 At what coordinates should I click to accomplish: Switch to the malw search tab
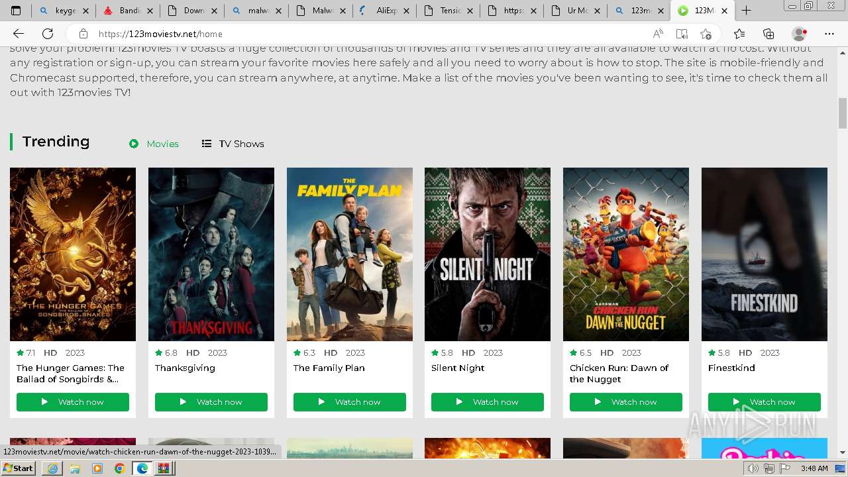coord(256,11)
